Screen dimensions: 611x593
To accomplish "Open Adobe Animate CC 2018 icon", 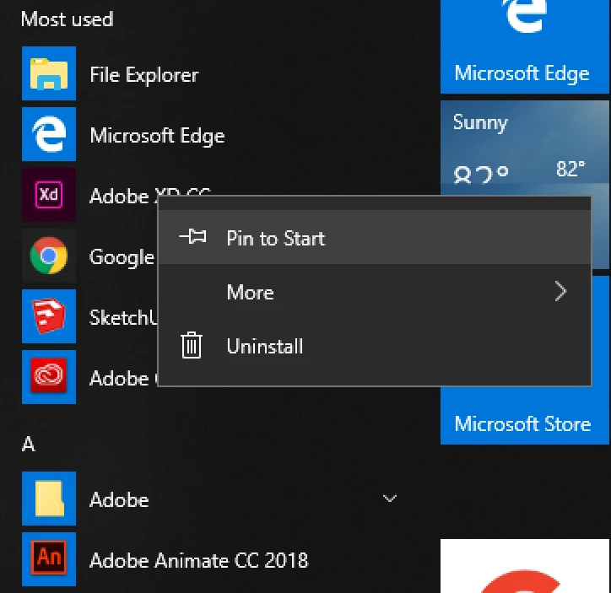I will 49,559.
